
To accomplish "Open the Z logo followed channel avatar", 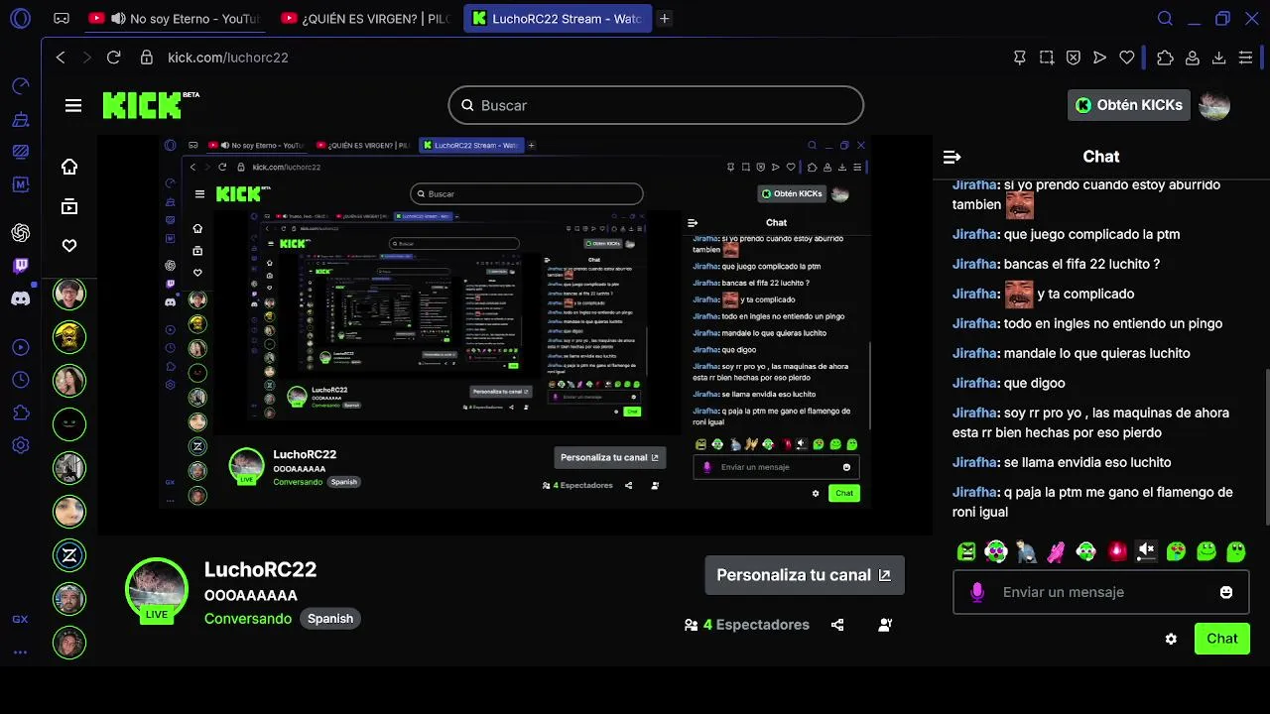I will [69, 555].
